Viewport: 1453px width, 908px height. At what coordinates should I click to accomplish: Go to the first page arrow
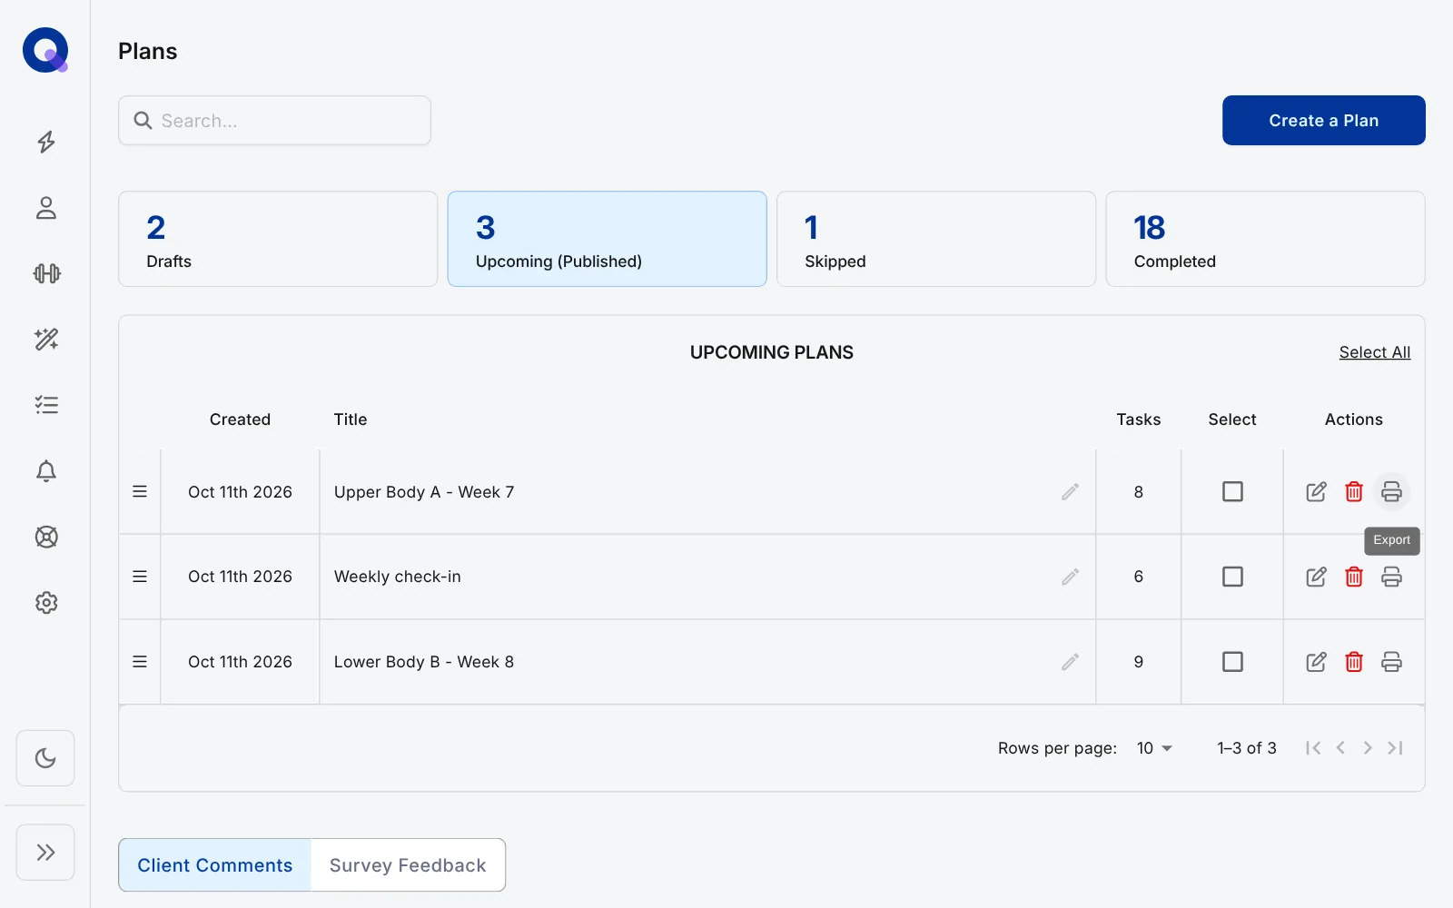(x=1313, y=748)
